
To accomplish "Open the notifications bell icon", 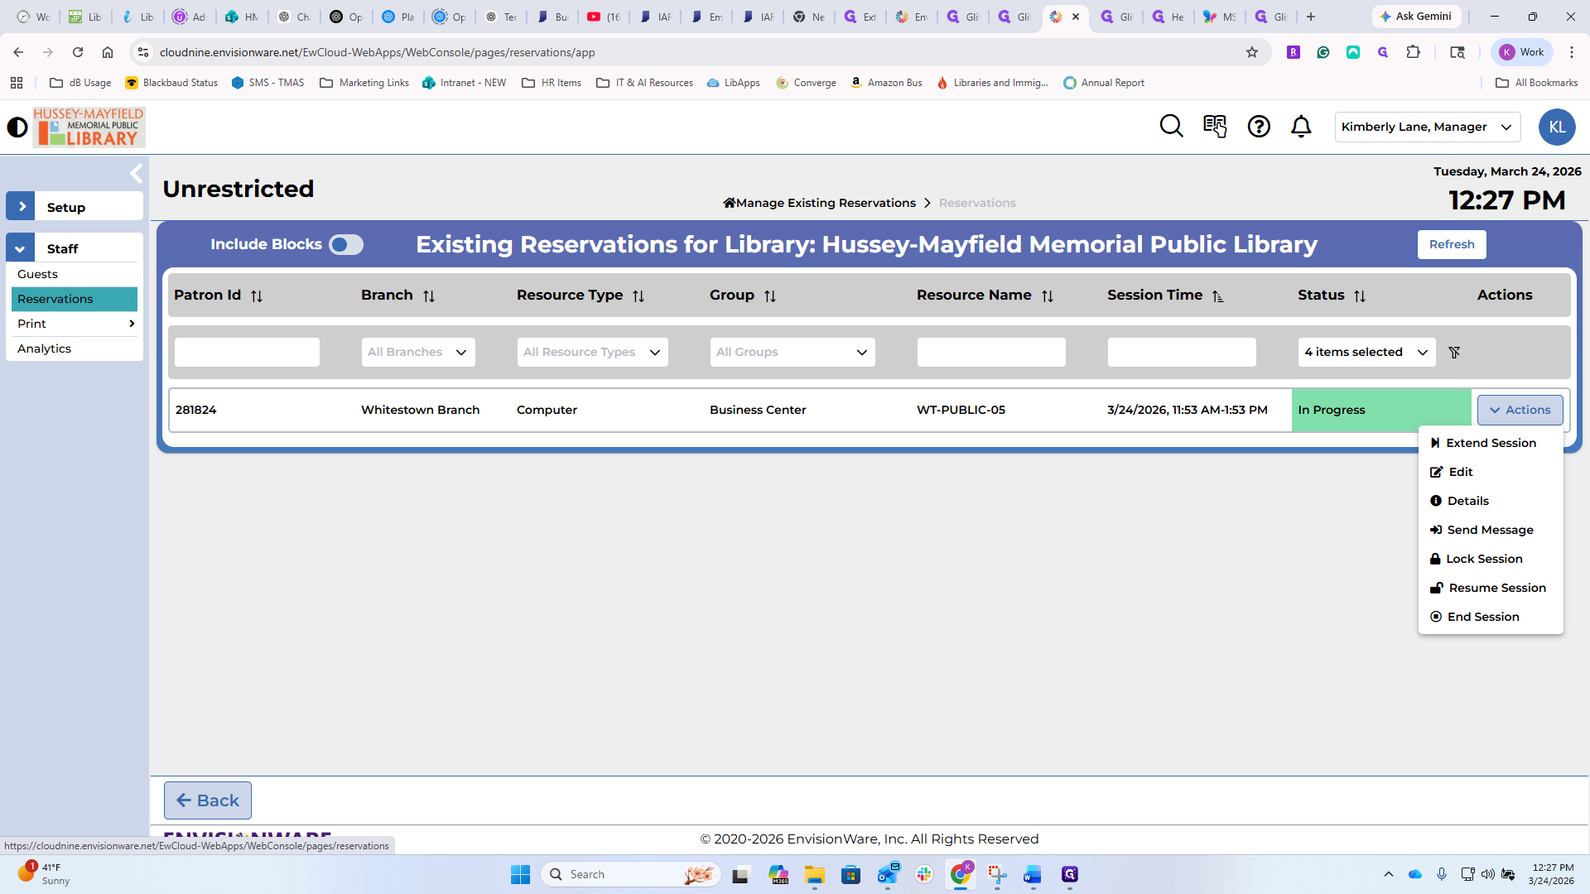I will (1301, 127).
